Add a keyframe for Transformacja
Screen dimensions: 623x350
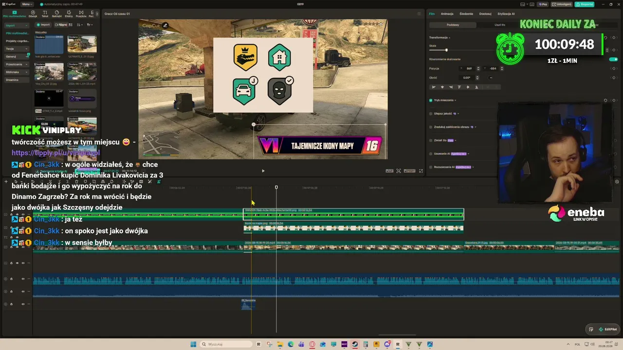click(x=614, y=37)
